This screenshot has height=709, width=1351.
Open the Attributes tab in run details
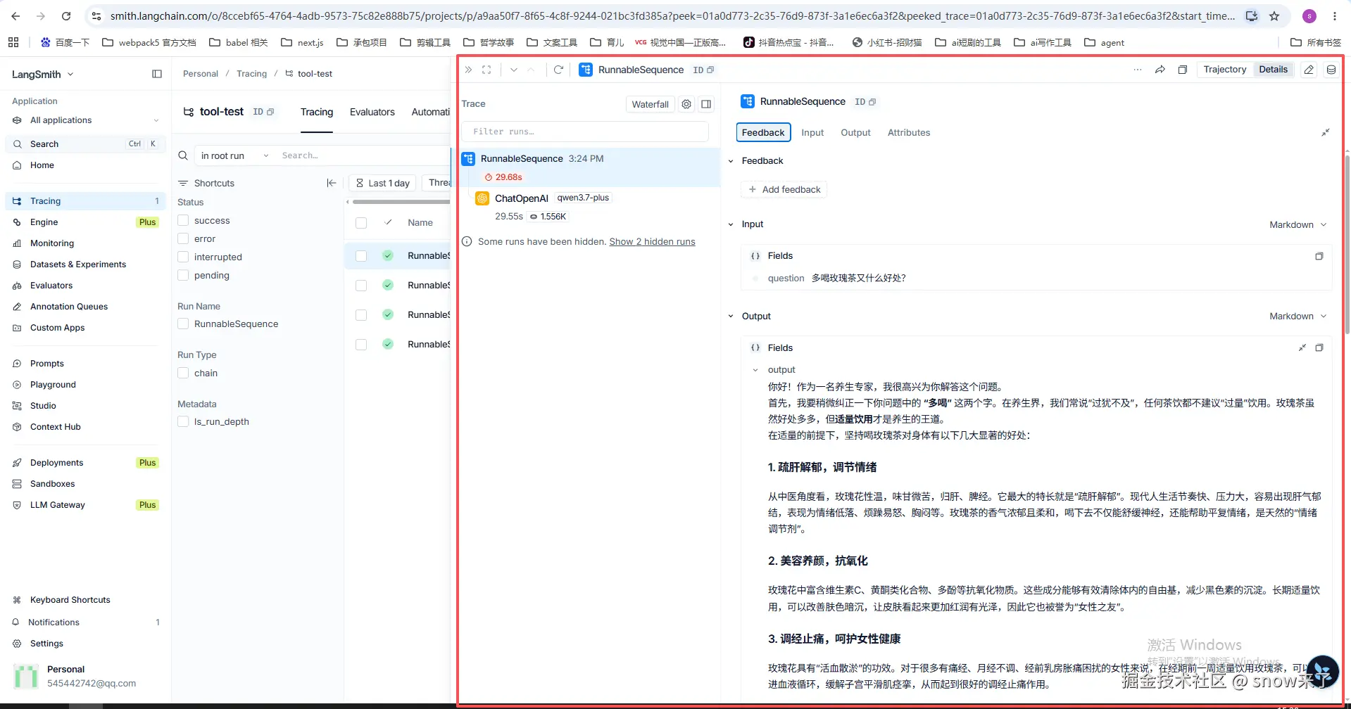point(909,132)
